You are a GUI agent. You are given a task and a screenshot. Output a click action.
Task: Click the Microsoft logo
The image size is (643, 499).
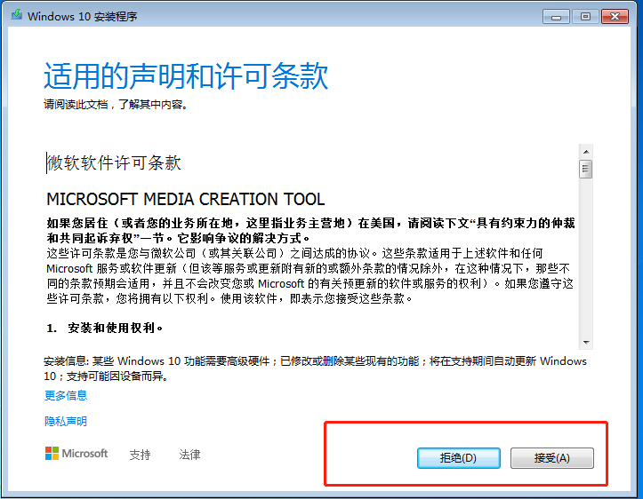[x=76, y=453]
